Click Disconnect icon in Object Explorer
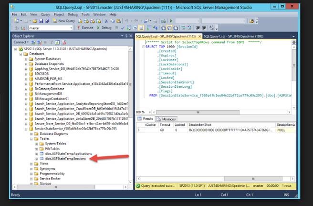The height and width of the screenshot is (206, 313). point(39,42)
